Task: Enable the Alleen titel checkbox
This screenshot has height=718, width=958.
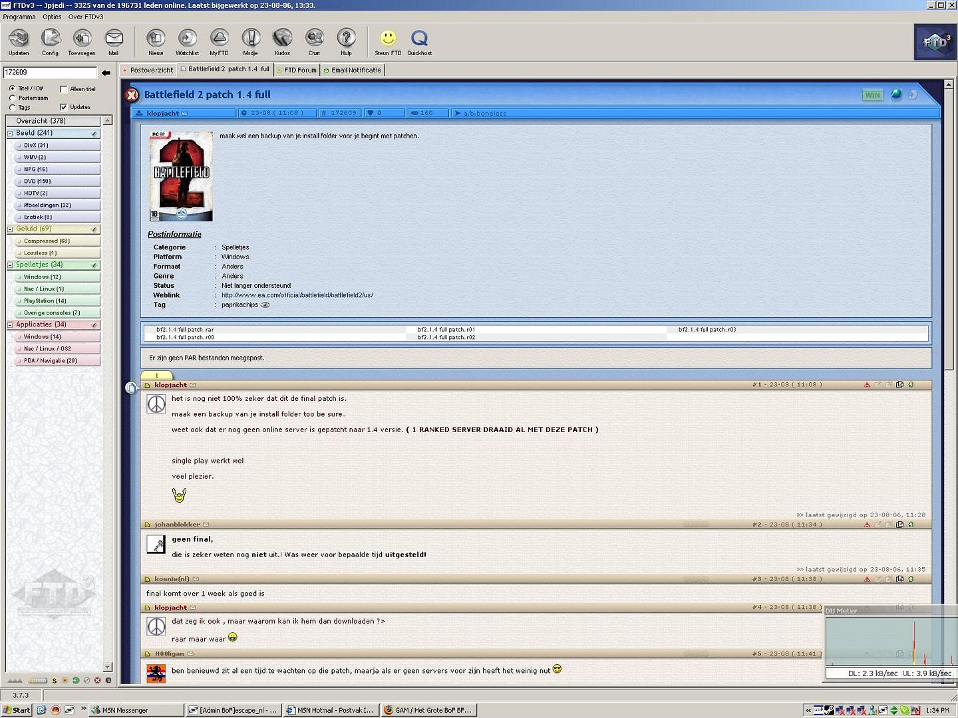Action: coord(63,88)
